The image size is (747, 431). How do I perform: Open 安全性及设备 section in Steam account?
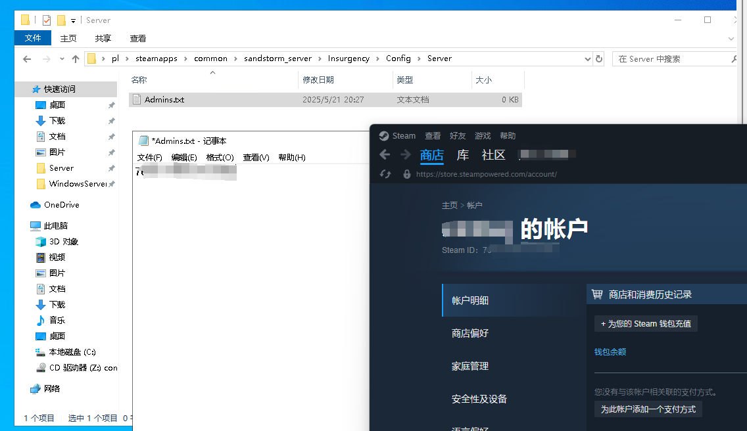click(x=479, y=399)
